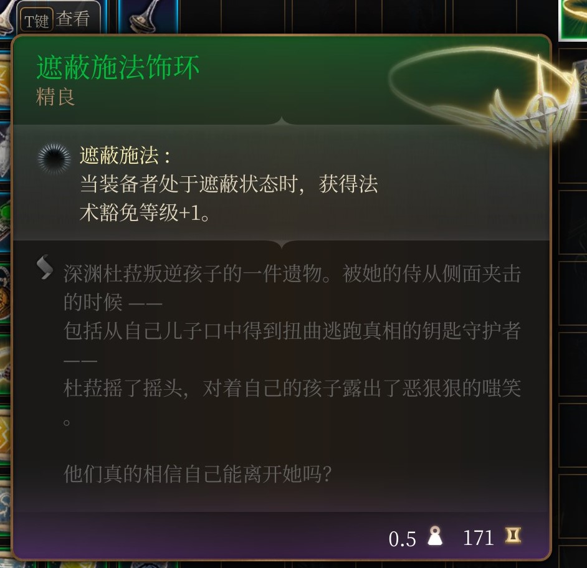
Task: Select the green gem item on left edge
Action: 5,220
